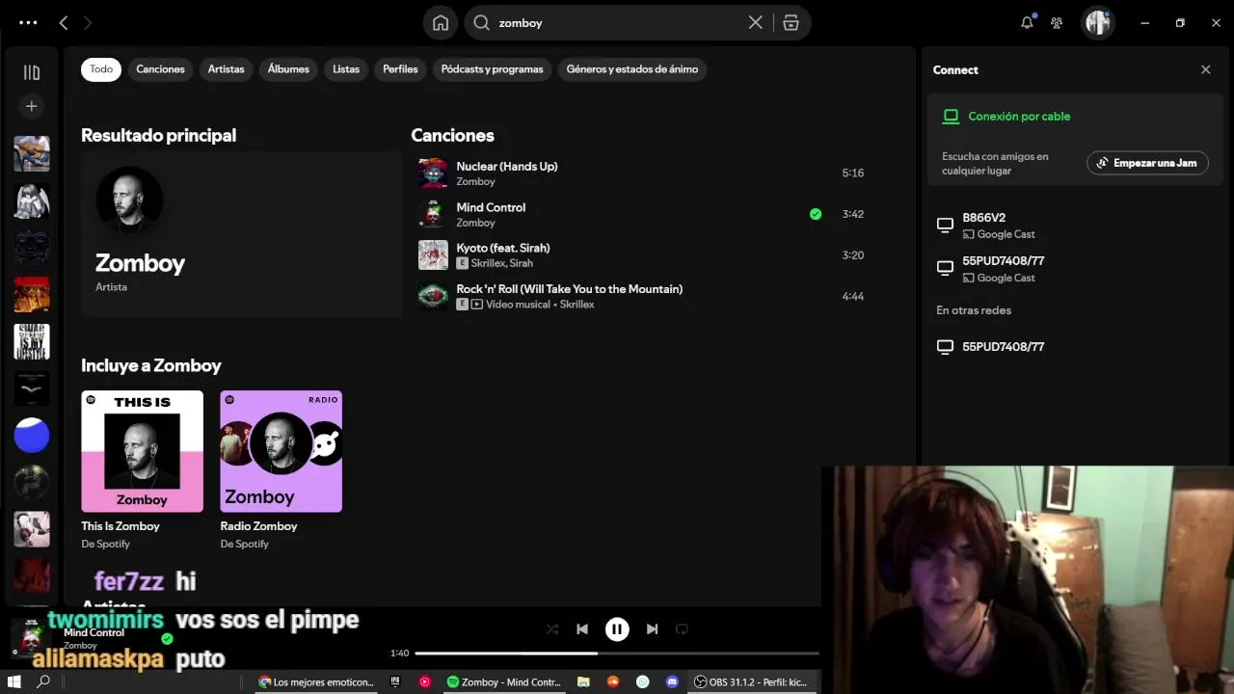Open the Zomboy artist main result card
The width and height of the screenshot is (1234, 694).
click(241, 234)
